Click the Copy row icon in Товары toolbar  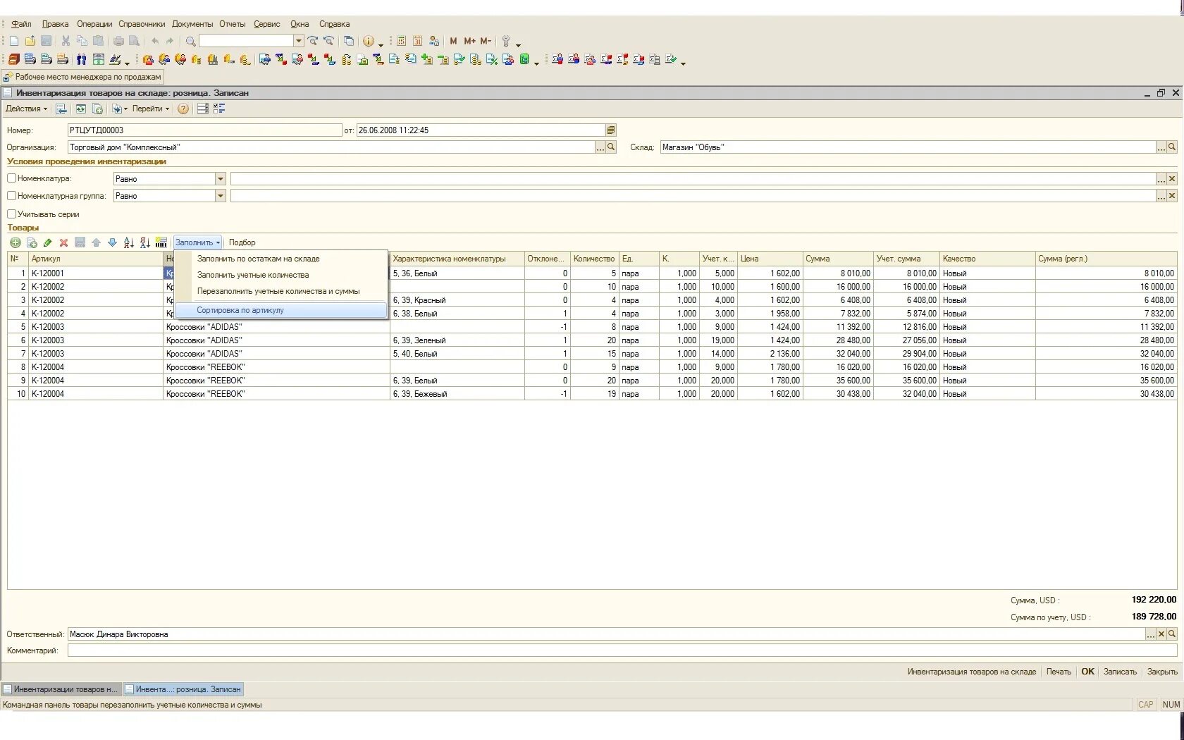click(x=31, y=242)
